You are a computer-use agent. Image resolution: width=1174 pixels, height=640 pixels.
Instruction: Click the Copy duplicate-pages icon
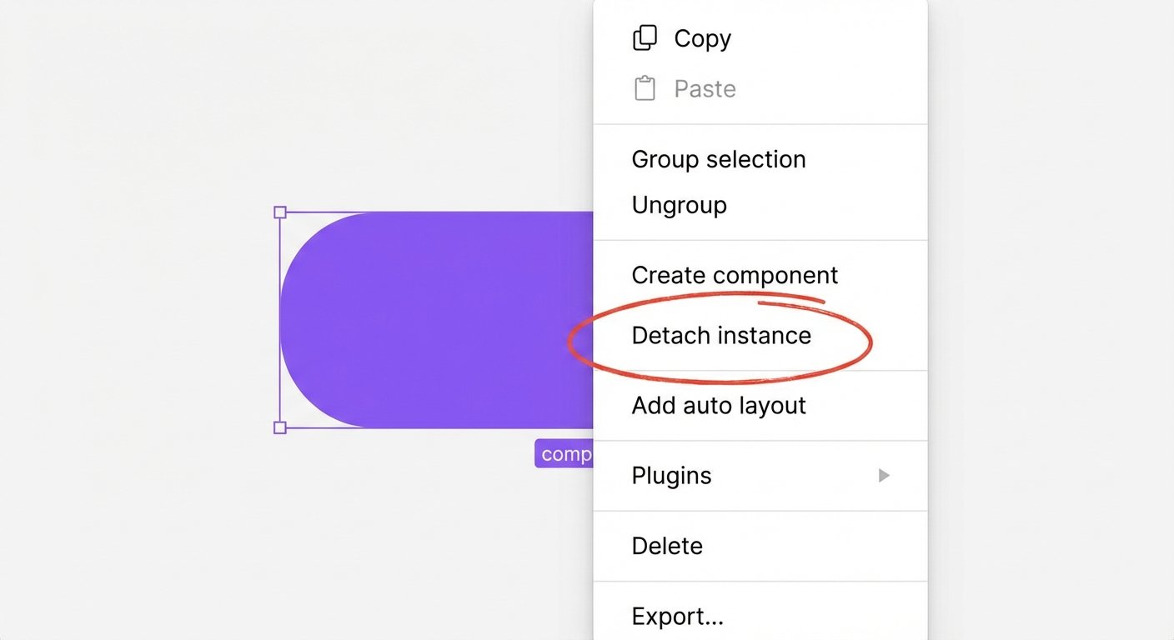[x=645, y=37]
